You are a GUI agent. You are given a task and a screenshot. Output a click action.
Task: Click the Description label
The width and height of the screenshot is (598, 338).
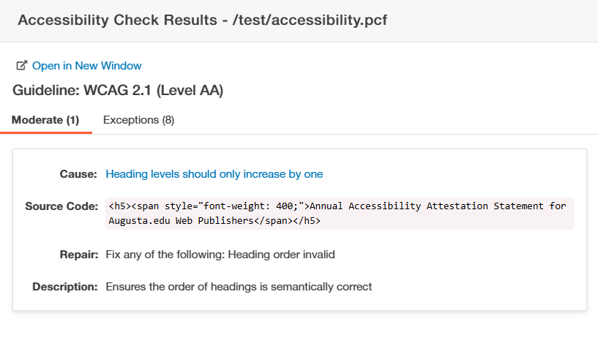[x=65, y=287]
